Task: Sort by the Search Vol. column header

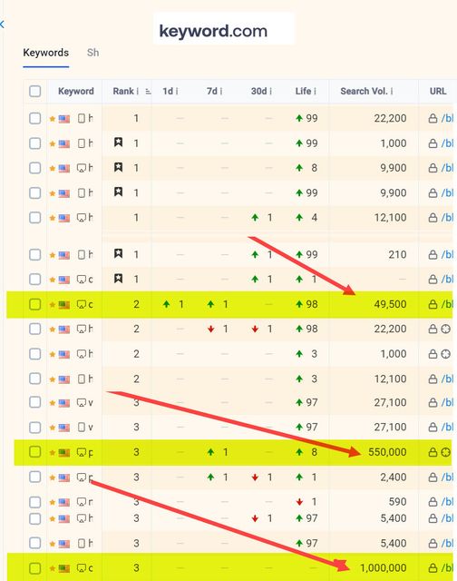Action: (364, 91)
